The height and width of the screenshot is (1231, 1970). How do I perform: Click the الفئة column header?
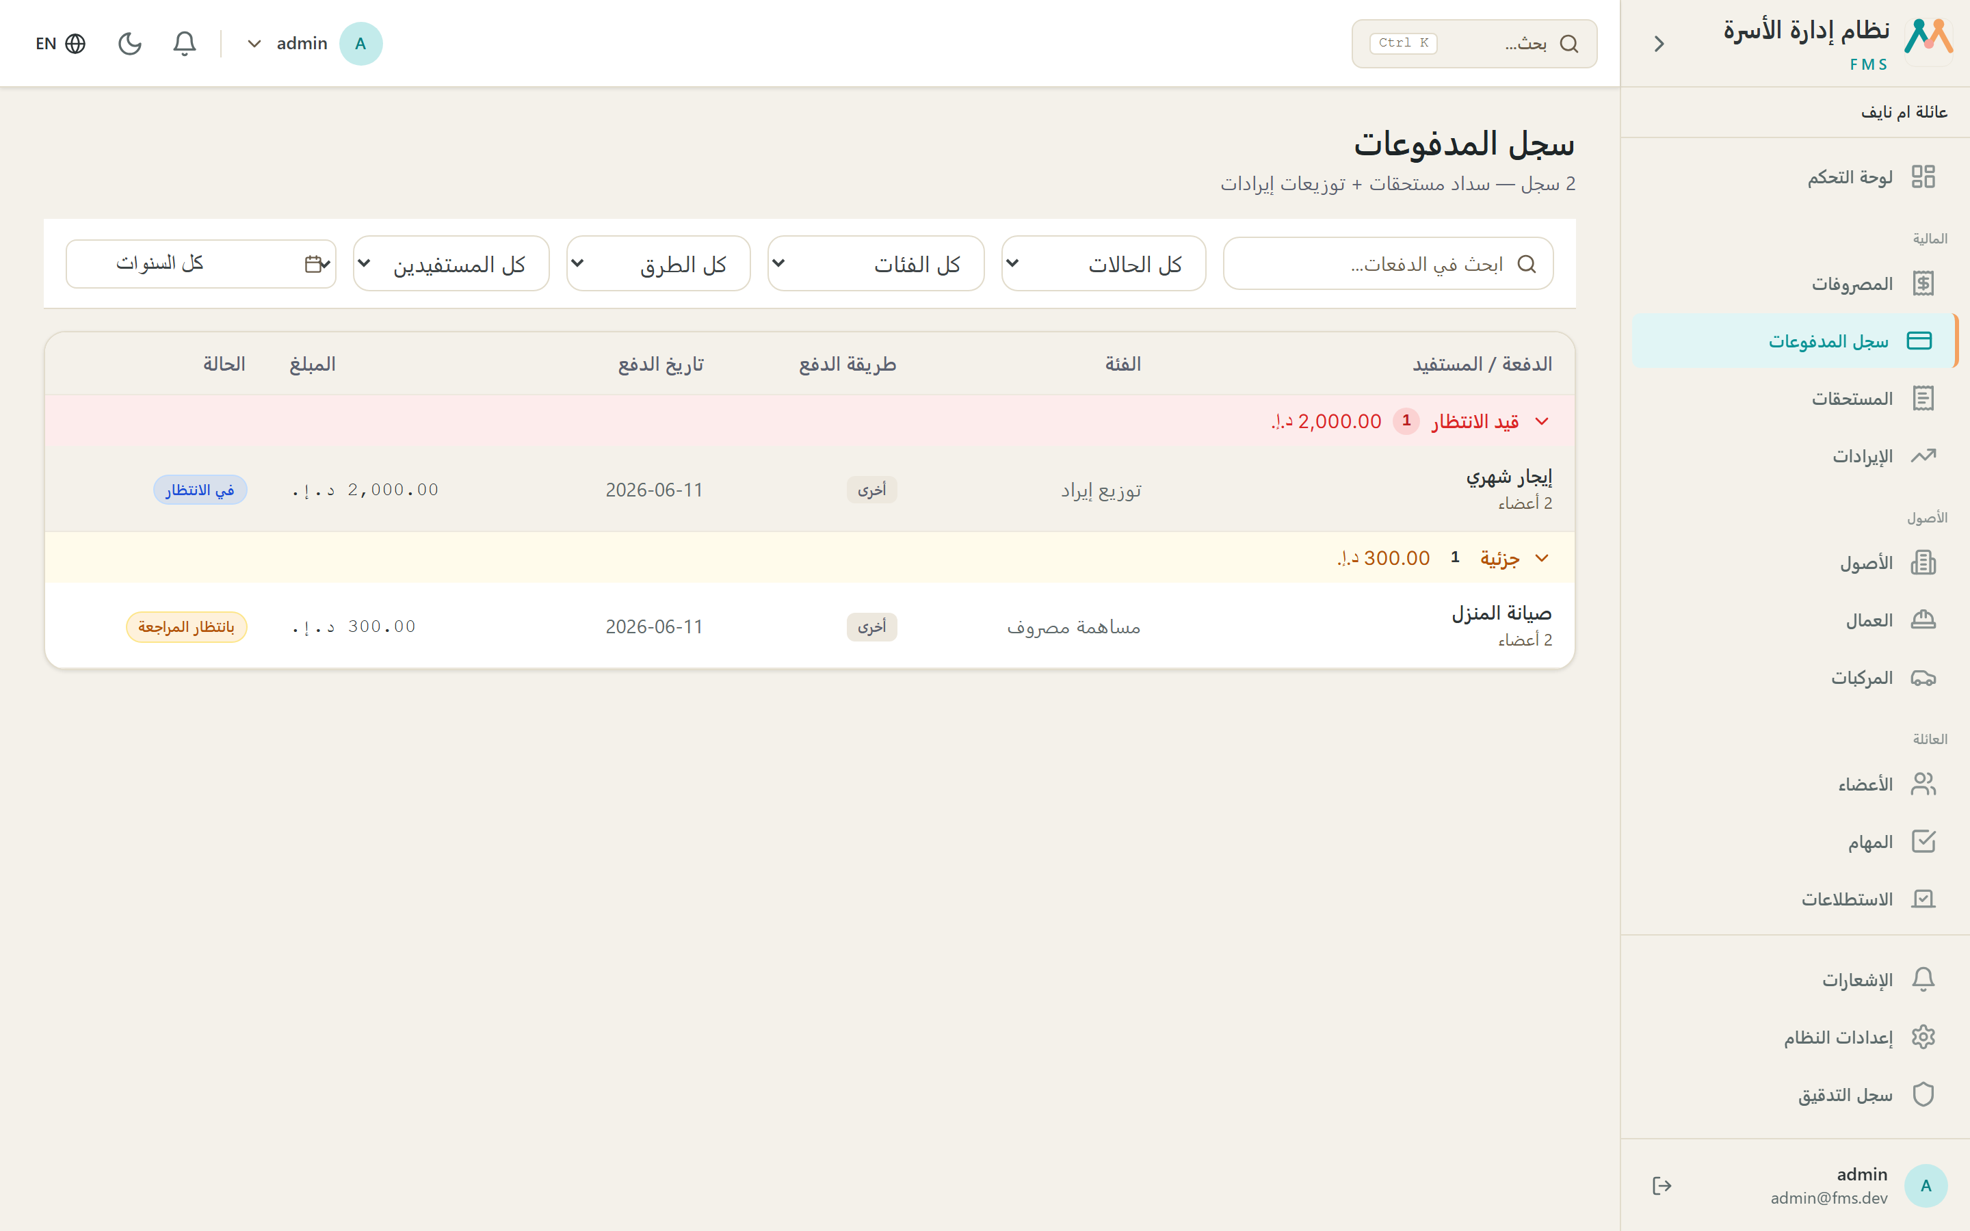1123,364
